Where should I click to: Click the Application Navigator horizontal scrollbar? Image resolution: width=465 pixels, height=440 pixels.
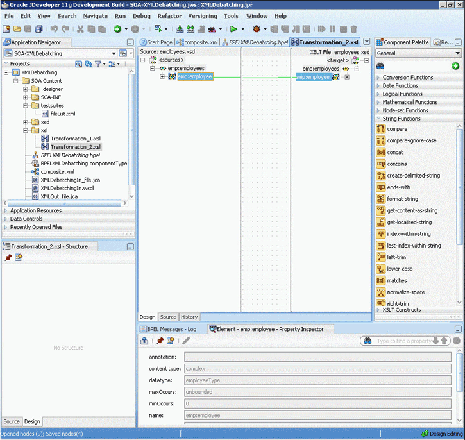click(x=64, y=203)
